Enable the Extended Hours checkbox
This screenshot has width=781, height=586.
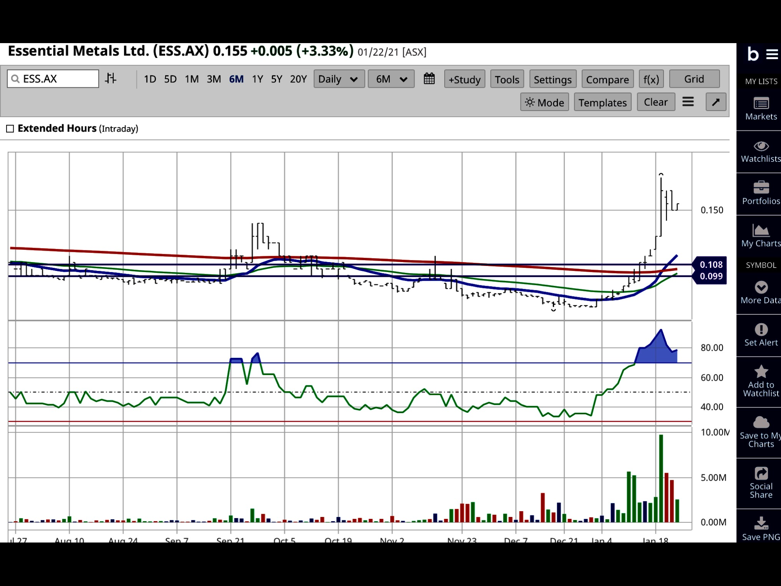10,129
